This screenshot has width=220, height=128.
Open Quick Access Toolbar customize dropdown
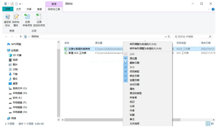tap(20, 4)
